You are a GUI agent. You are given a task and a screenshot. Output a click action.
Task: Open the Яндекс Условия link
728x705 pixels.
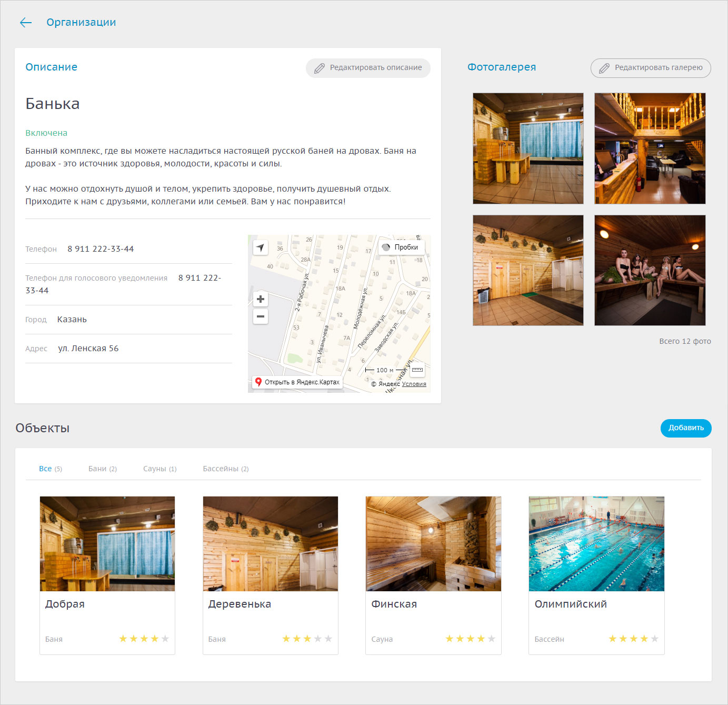click(414, 384)
